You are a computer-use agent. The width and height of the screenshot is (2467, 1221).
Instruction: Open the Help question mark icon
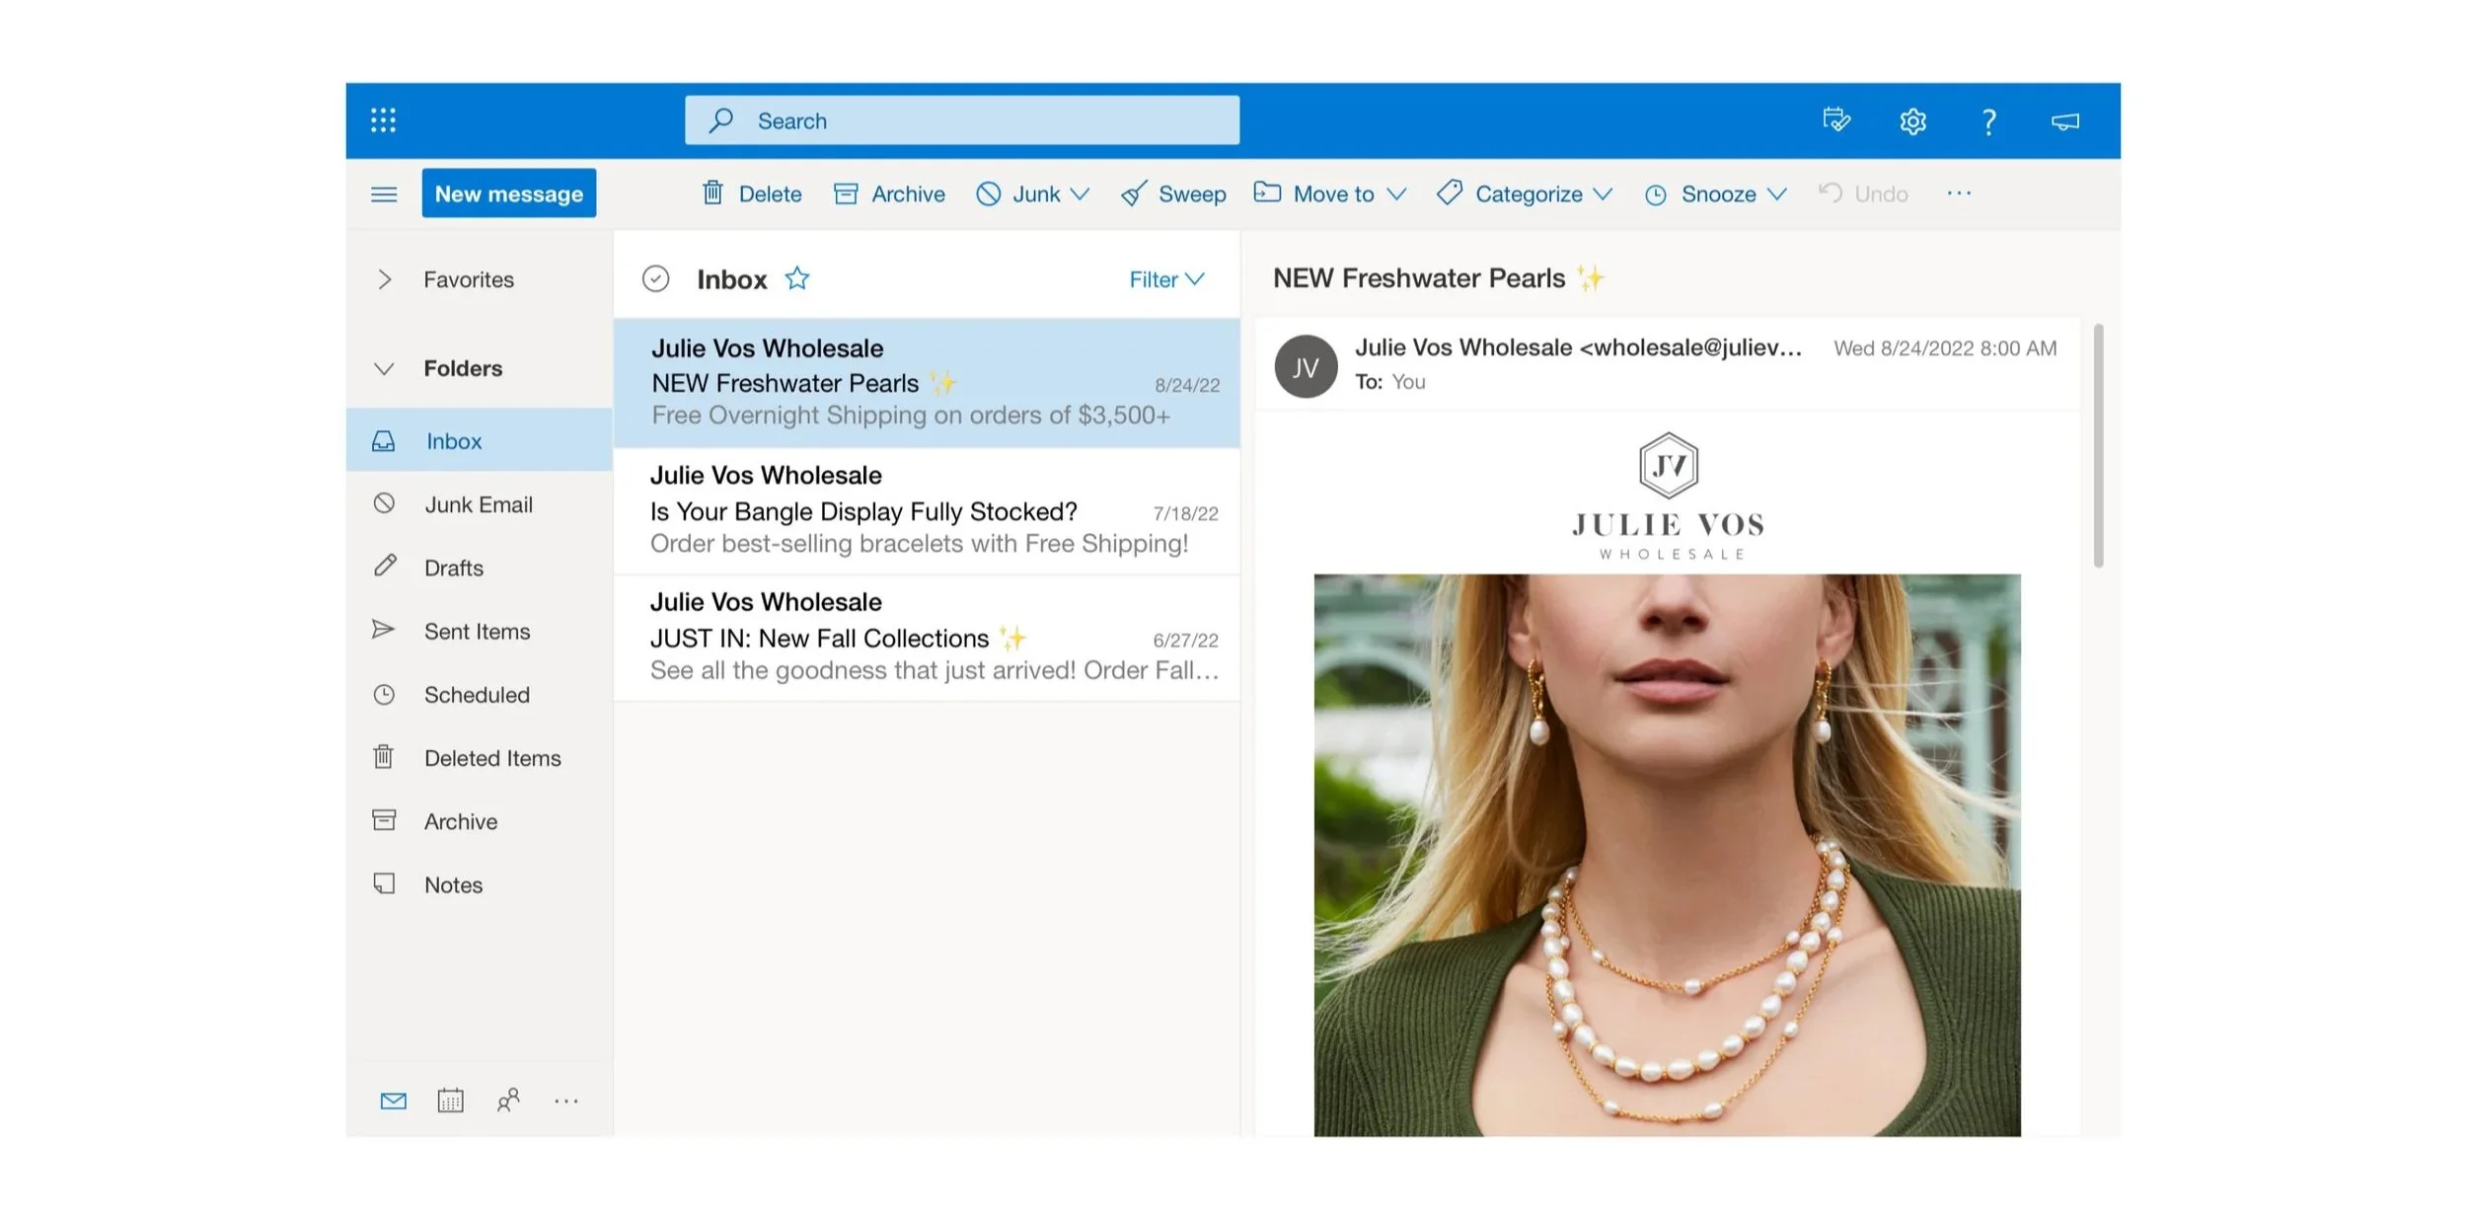click(x=1988, y=121)
